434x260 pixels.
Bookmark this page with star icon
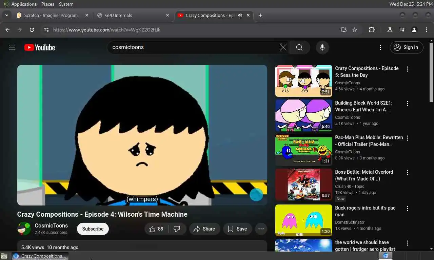coord(355,30)
